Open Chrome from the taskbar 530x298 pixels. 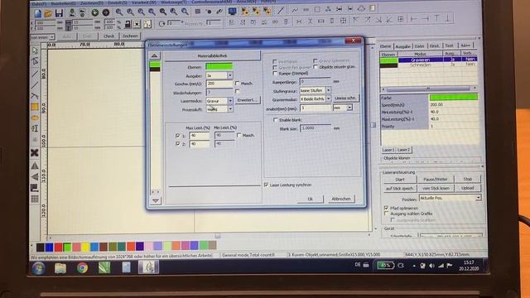click(x=82, y=268)
